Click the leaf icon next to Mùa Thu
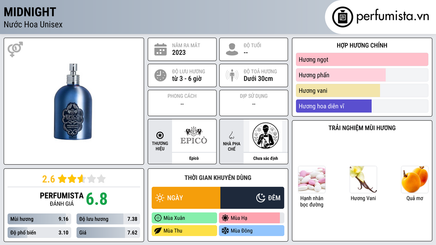The height and width of the screenshot is (245, 436). click(158, 231)
